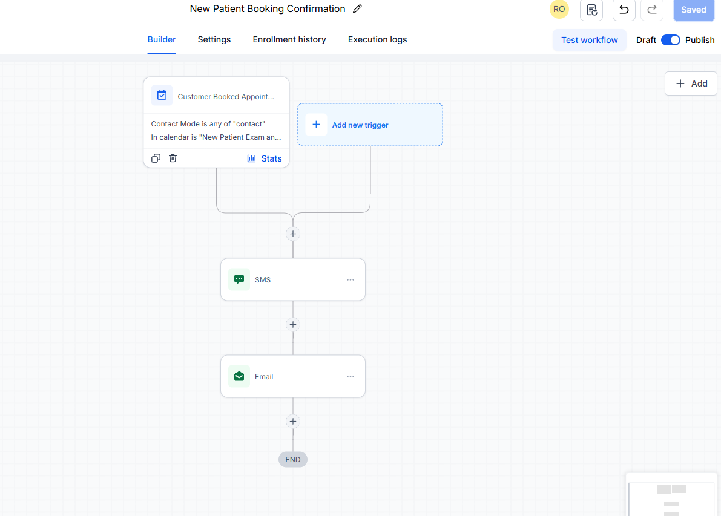The width and height of the screenshot is (721, 516).
Task: Open the RO user avatar
Action: coord(559,9)
